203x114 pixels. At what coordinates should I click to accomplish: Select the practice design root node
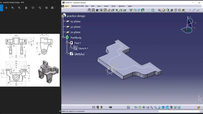76,16
